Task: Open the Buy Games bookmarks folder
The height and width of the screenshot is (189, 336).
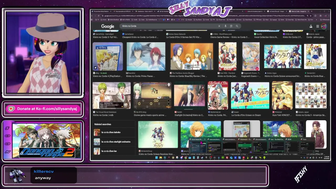Action: 198,20
